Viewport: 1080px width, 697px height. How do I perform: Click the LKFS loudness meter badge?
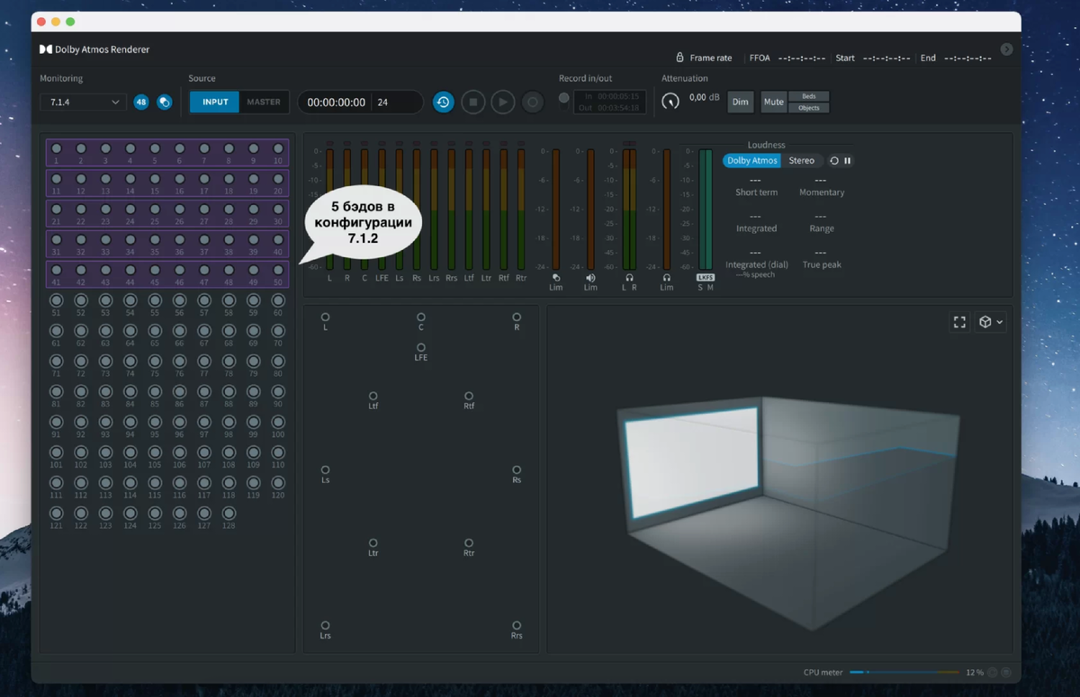[706, 278]
